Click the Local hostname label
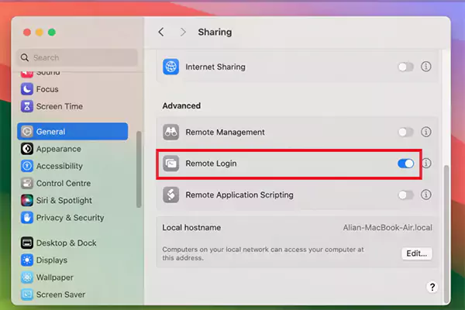Screen dimensions: 465x310 click(191, 228)
